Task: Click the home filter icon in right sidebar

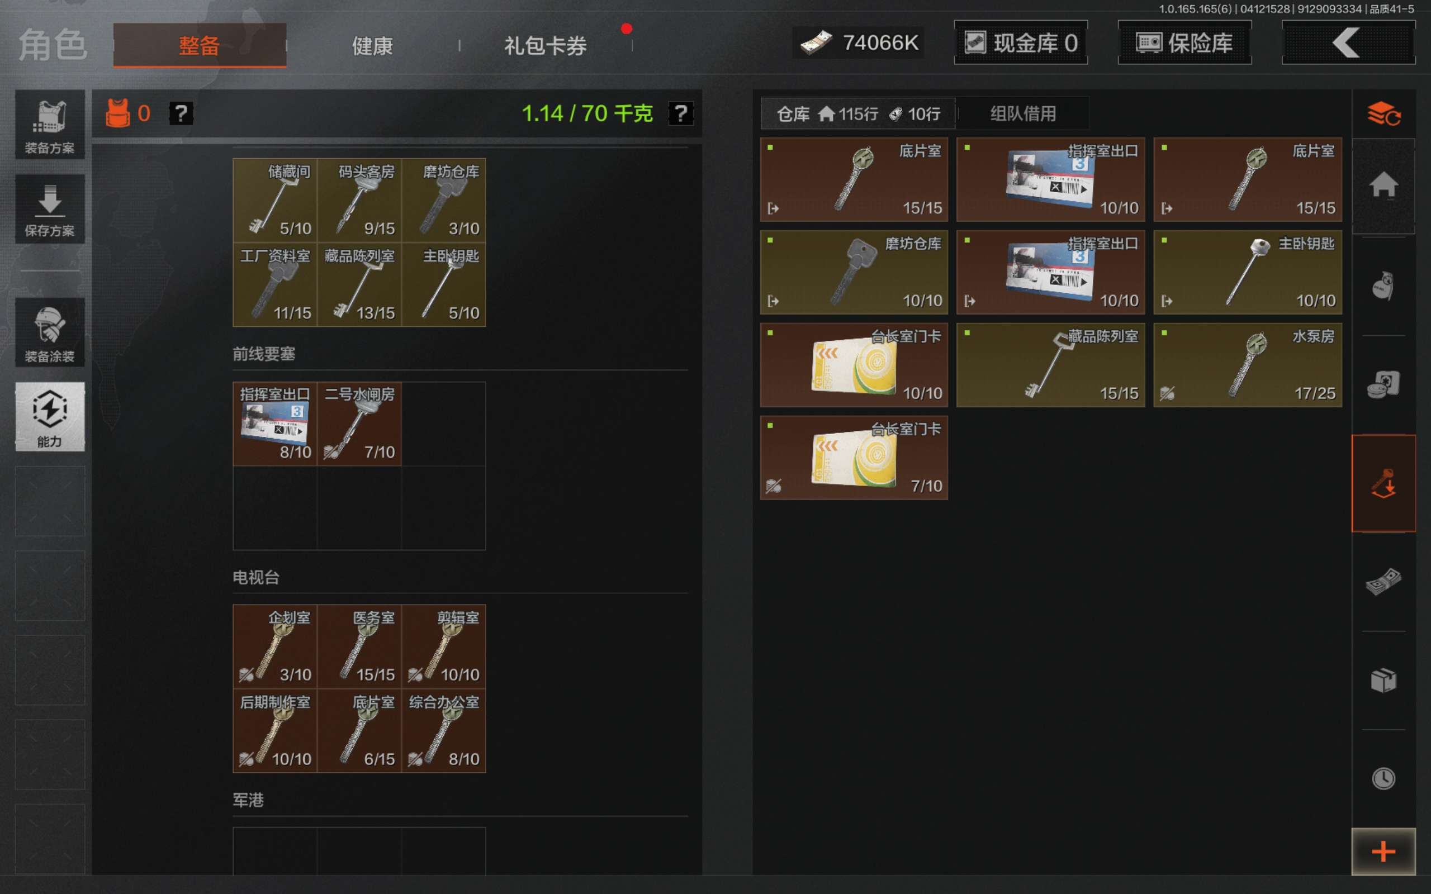Action: 1383,186
